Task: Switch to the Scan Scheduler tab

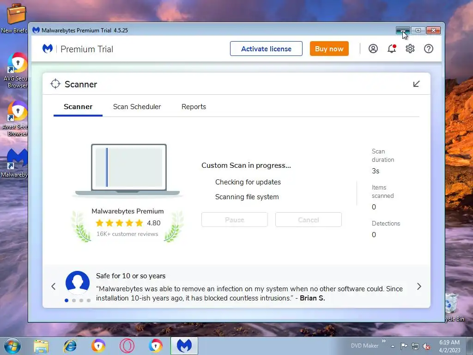Action: [x=137, y=107]
